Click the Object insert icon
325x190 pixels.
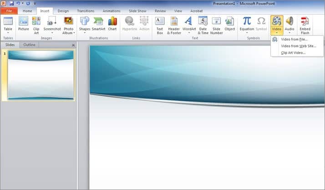[230, 23]
